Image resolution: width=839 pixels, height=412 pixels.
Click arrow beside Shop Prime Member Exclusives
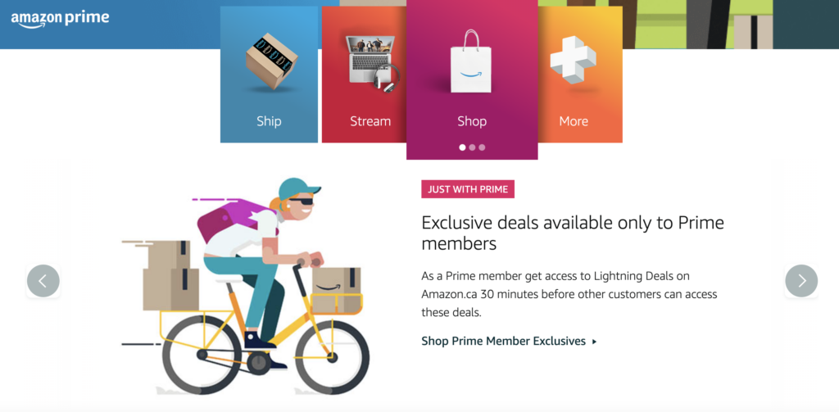595,342
